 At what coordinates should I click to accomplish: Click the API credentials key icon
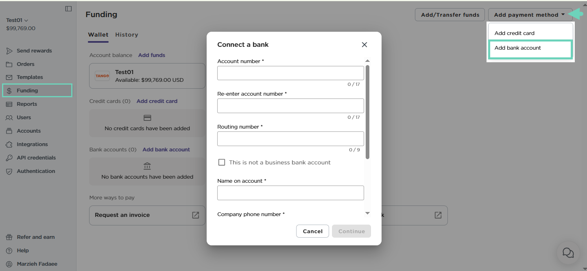coord(9,158)
